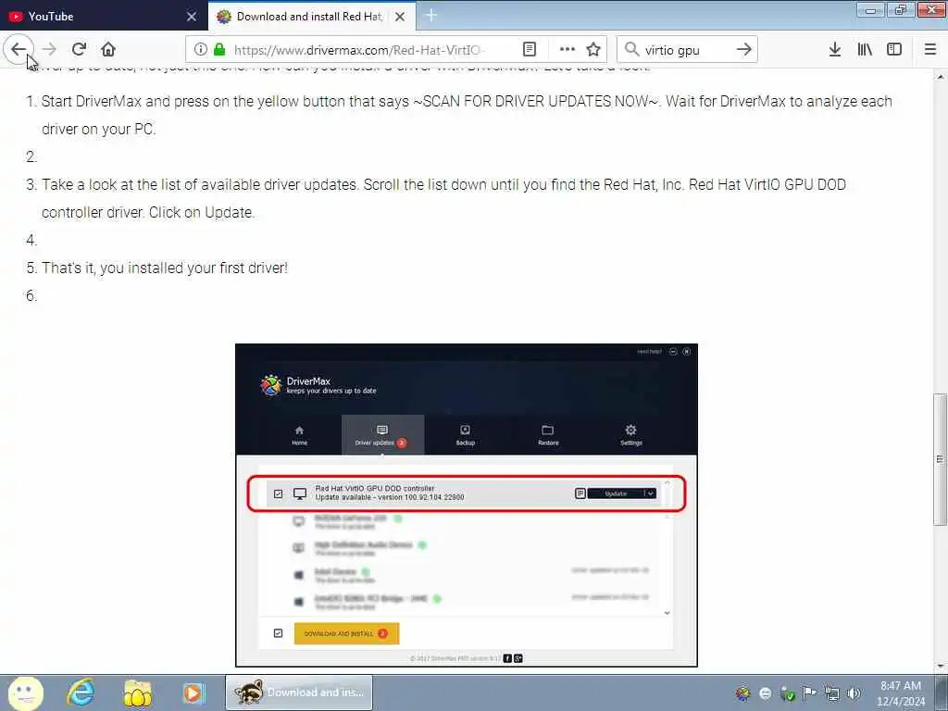
Task: Go back to the previous page
Action: [x=19, y=49]
